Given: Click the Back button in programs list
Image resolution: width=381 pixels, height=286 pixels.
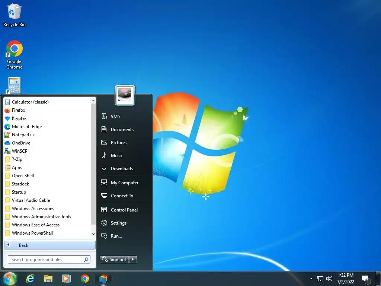Looking at the screenshot, I should [50, 245].
